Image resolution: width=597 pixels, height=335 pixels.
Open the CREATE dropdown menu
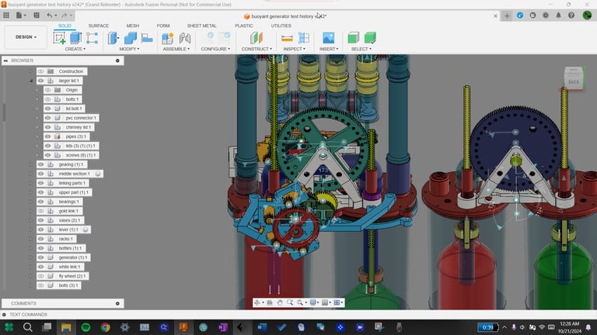pos(75,49)
